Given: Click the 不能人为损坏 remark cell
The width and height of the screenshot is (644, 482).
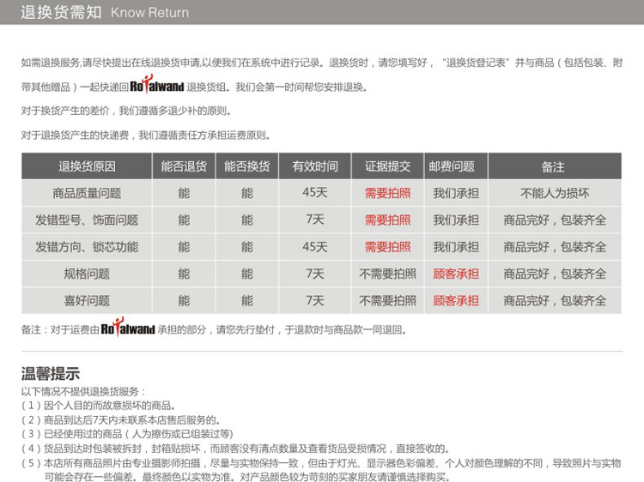Looking at the screenshot, I should pyautogui.click(x=555, y=193).
